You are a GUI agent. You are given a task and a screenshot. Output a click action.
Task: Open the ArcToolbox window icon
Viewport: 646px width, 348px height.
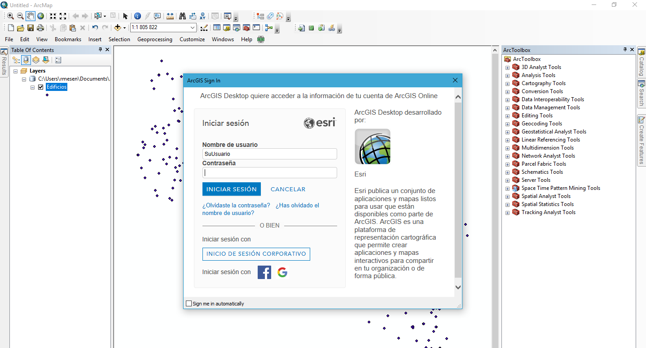click(246, 28)
